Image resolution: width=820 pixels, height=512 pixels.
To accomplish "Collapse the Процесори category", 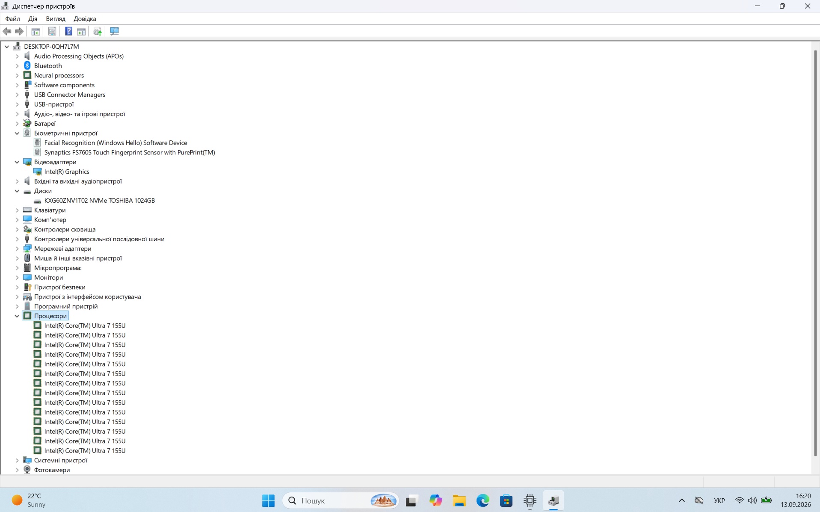I will tap(17, 316).
